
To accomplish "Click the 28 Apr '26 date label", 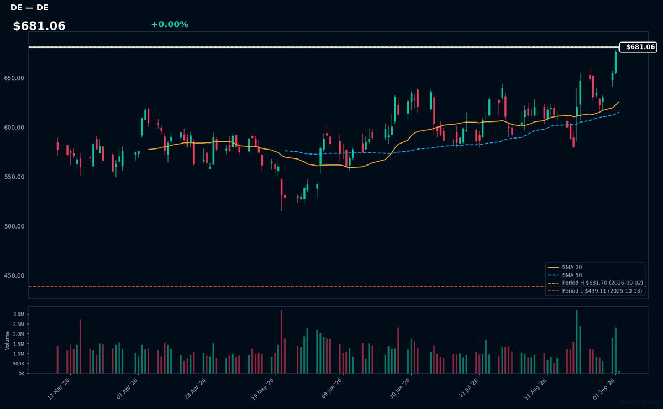I will coord(196,389).
